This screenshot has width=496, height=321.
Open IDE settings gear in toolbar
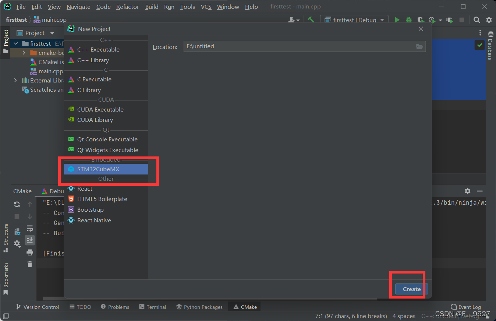click(x=489, y=20)
